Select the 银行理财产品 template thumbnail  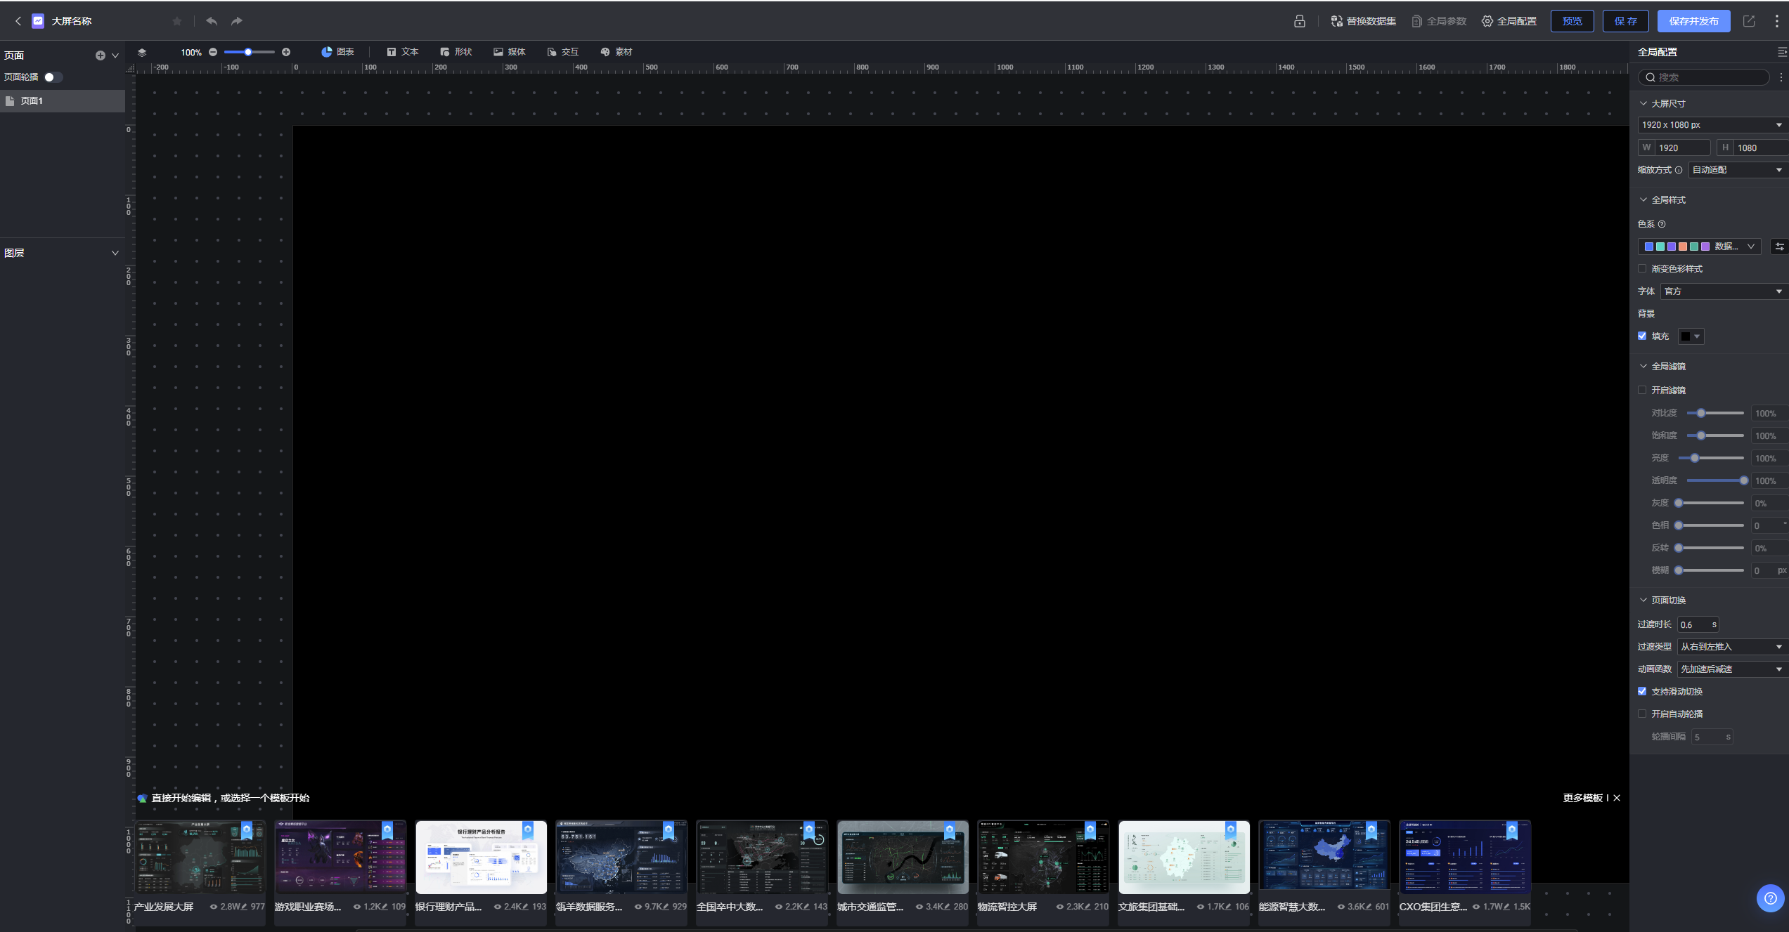coord(481,857)
